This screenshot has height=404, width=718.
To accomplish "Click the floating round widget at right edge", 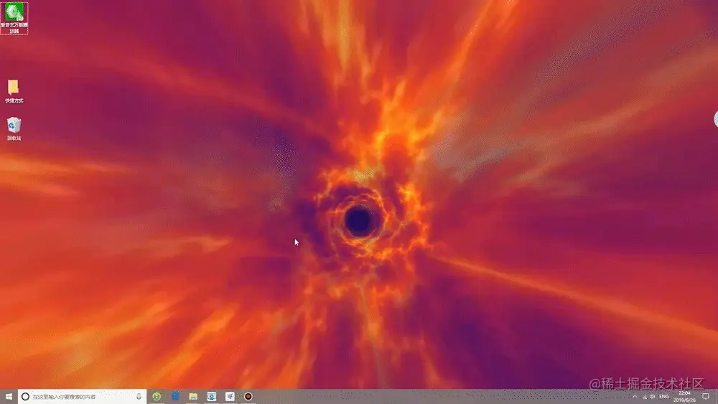I will (x=716, y=119).
